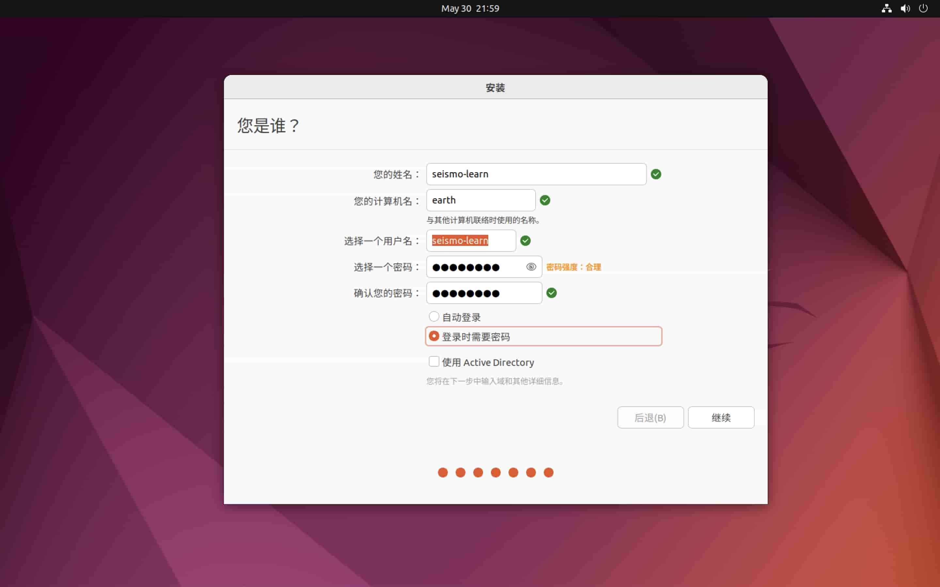Enable the Use Active Directory checkbox

click(434, 361)
